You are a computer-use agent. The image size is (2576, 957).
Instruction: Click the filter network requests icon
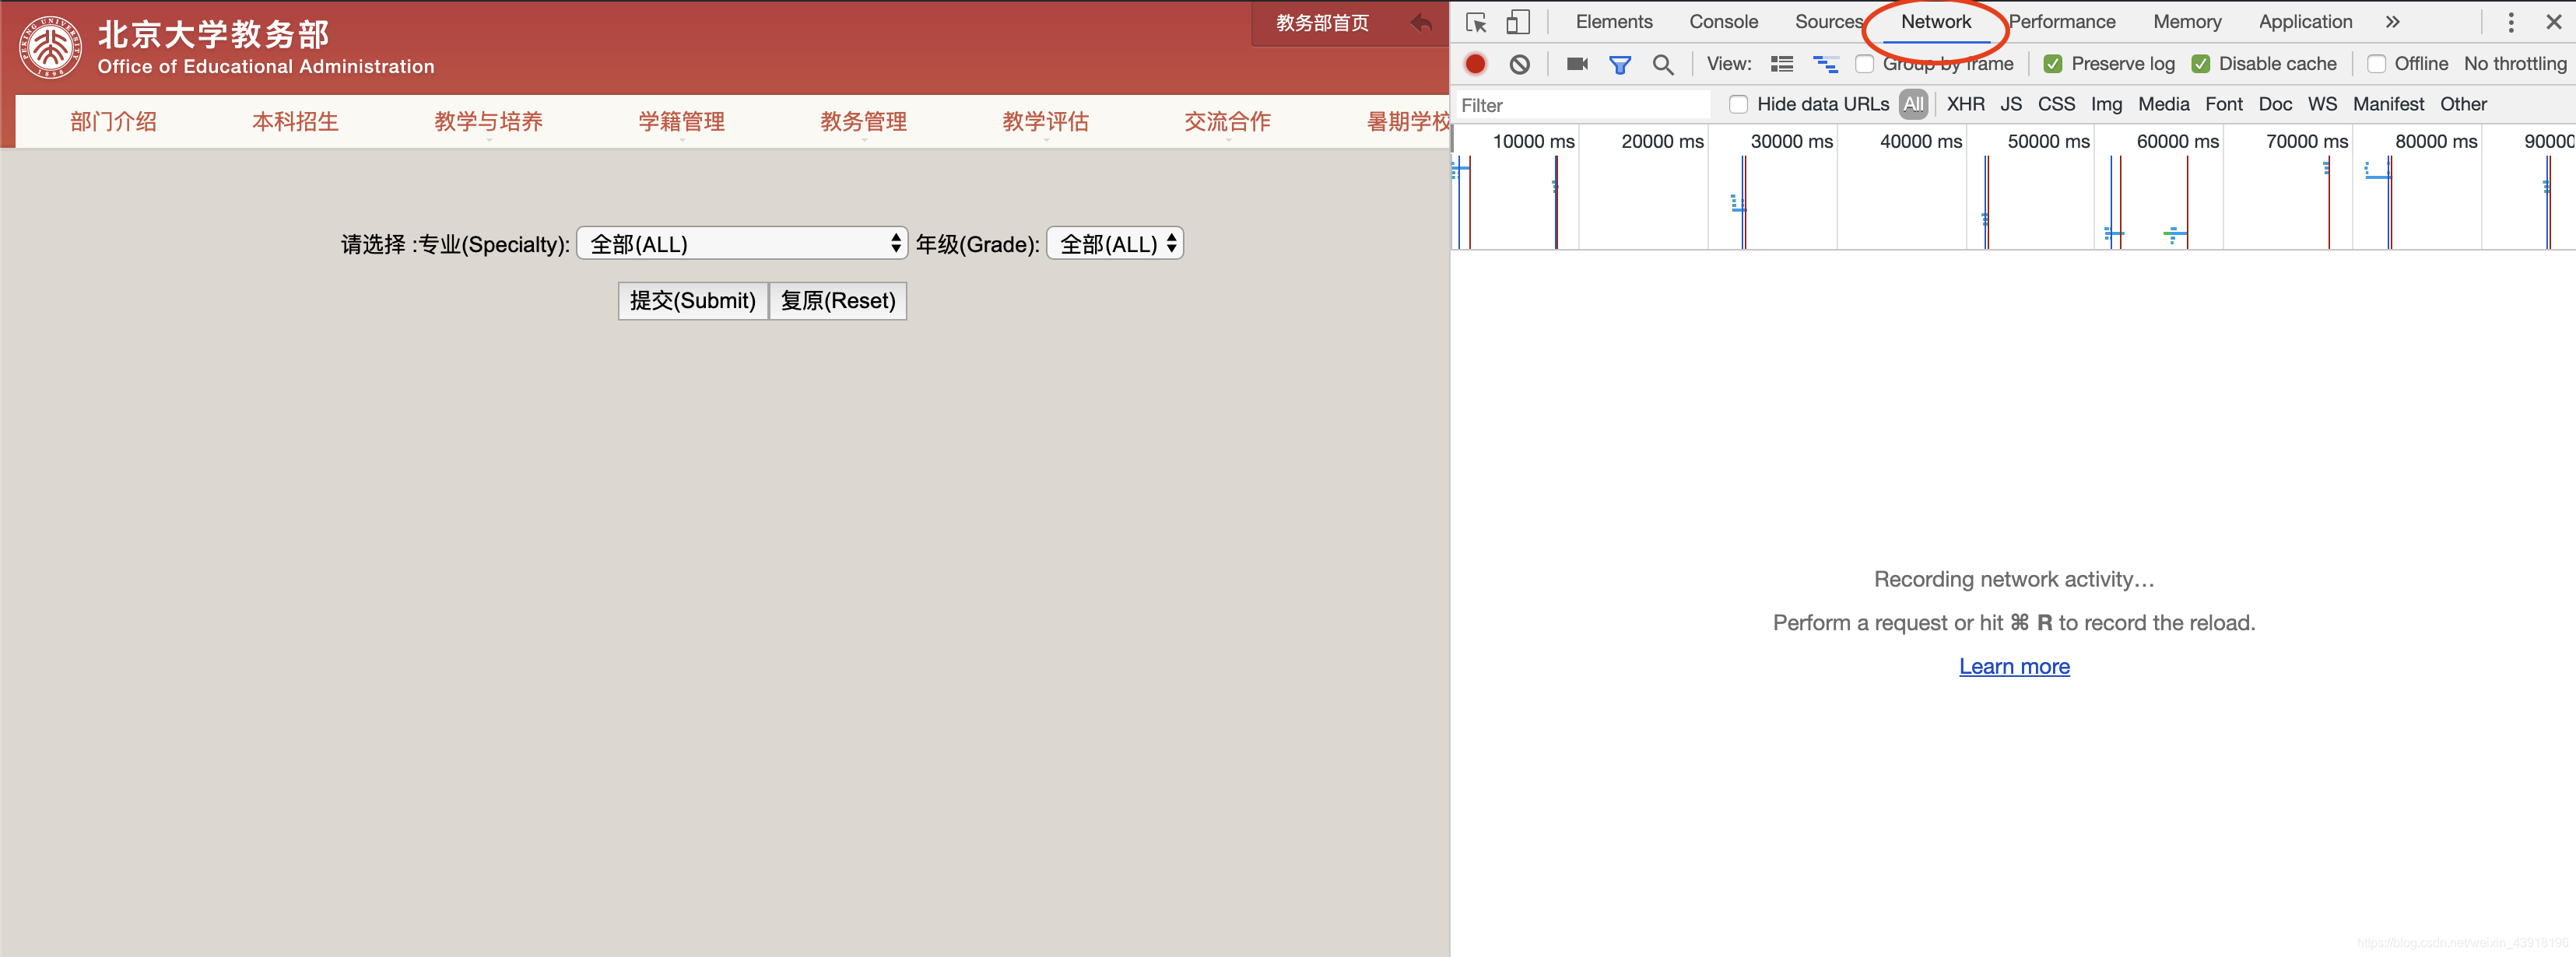point(1616,64)
